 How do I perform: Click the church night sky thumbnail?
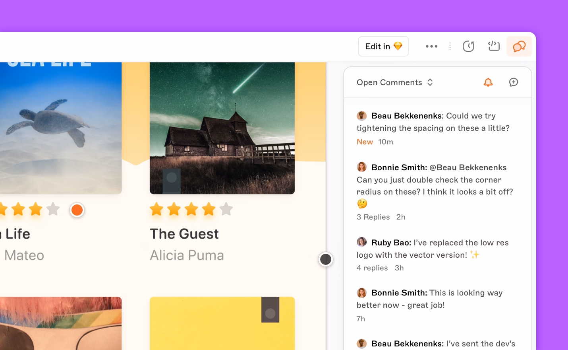pyautogui.click(x=222, y=127)
